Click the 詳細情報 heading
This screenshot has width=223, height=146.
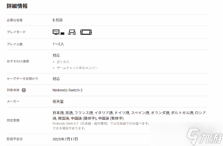tap(17, 6)
